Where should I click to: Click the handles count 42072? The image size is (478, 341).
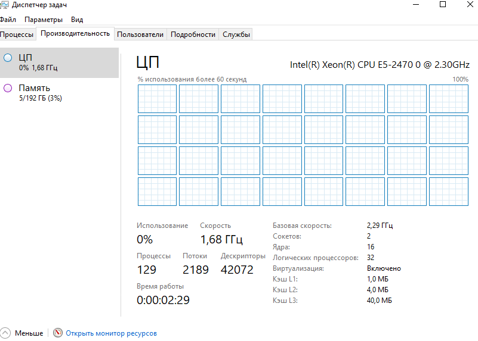[237, 270]
